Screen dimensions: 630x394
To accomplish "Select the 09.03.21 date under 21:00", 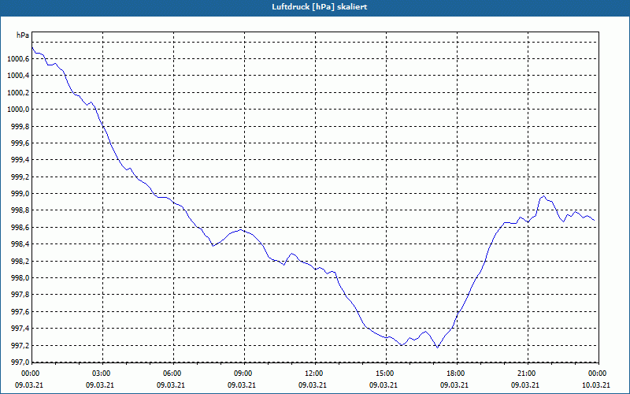I will click(x=525, y=385).
